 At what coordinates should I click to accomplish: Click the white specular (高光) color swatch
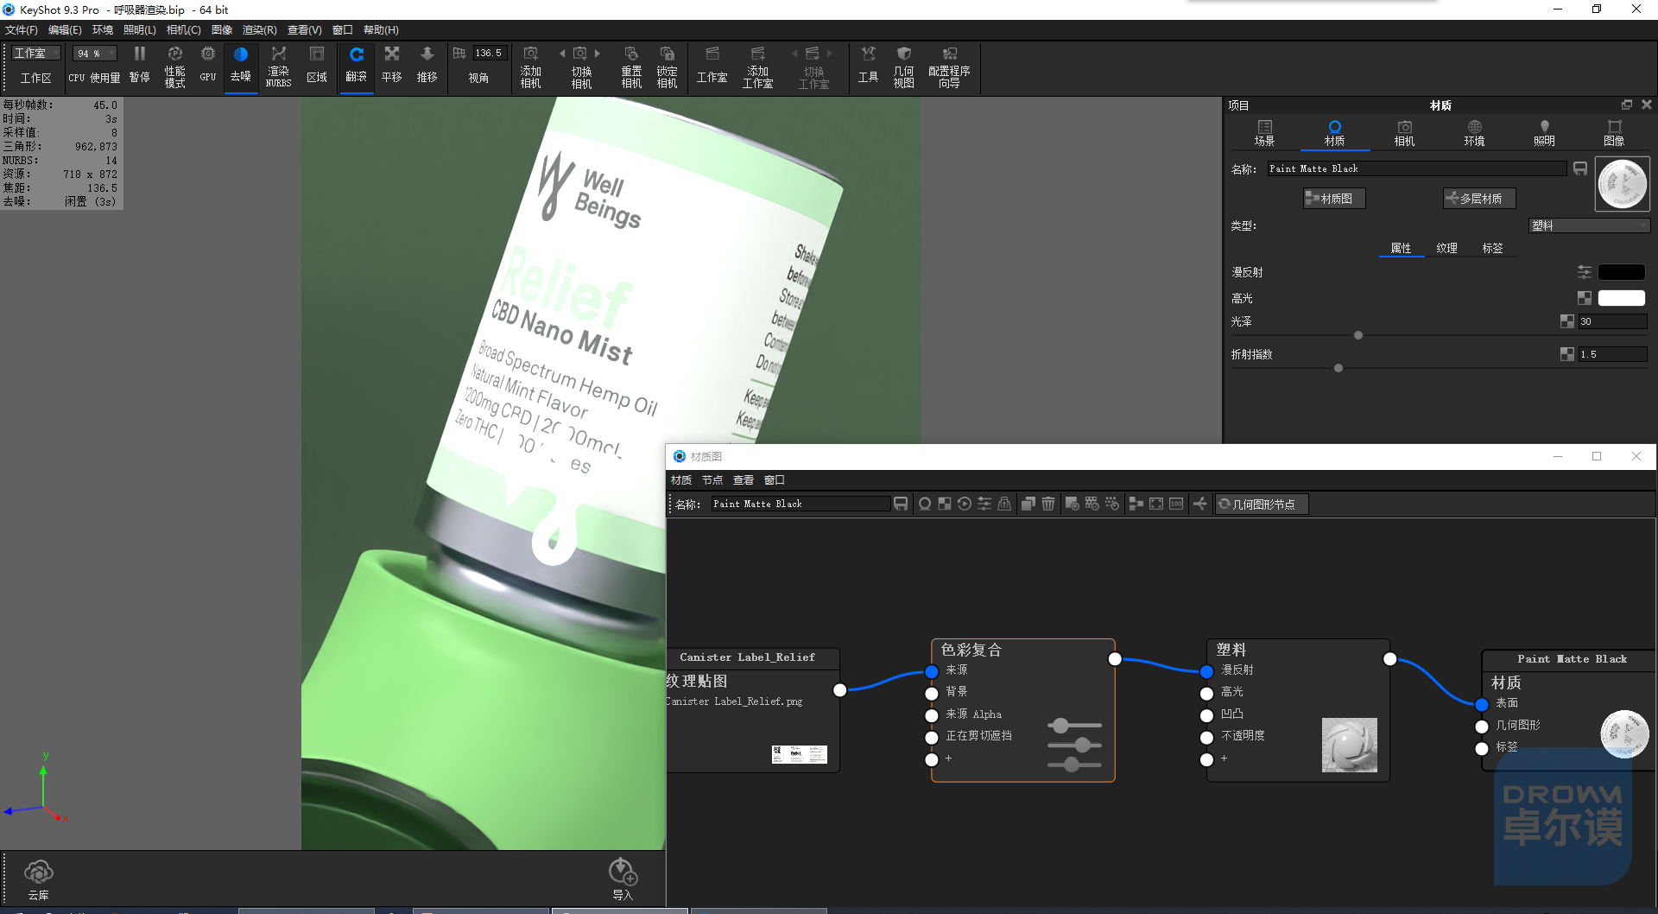1621,298
